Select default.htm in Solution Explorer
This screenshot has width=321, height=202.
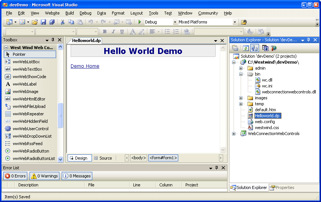pyautogui.click(x=265, y=110)
